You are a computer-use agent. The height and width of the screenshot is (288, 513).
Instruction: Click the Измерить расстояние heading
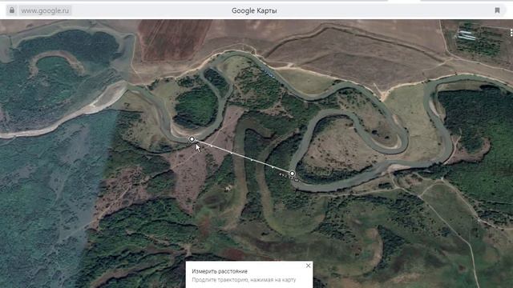click(220, 271)
